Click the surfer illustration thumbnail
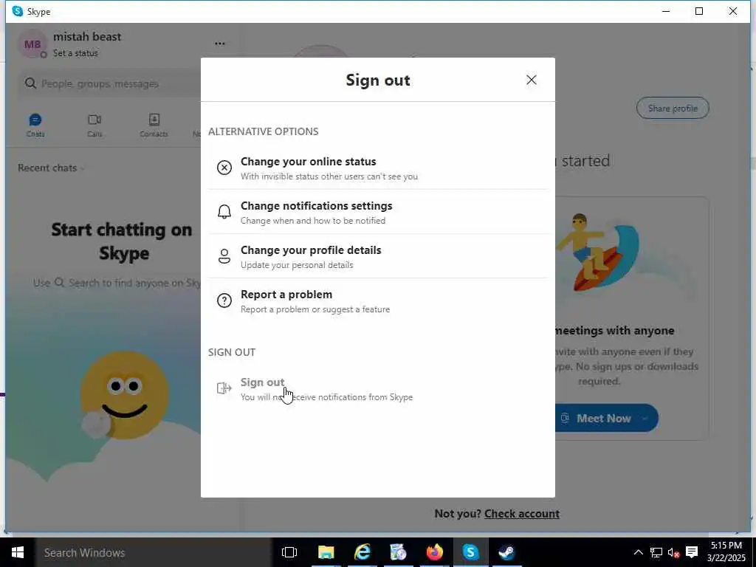756x567 pixels. click(598, 253)
